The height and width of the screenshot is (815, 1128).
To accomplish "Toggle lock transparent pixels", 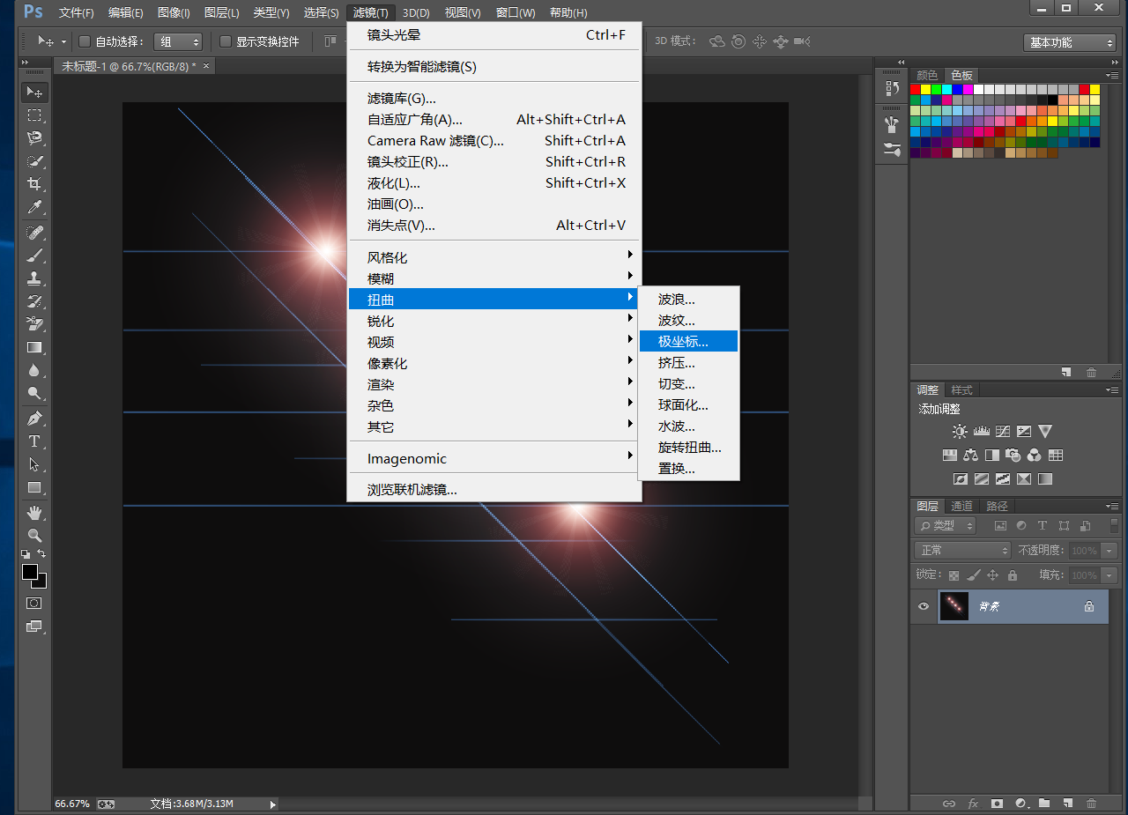I will coord(954,575).
